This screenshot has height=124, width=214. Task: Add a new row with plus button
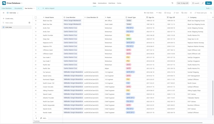[36, 118]
